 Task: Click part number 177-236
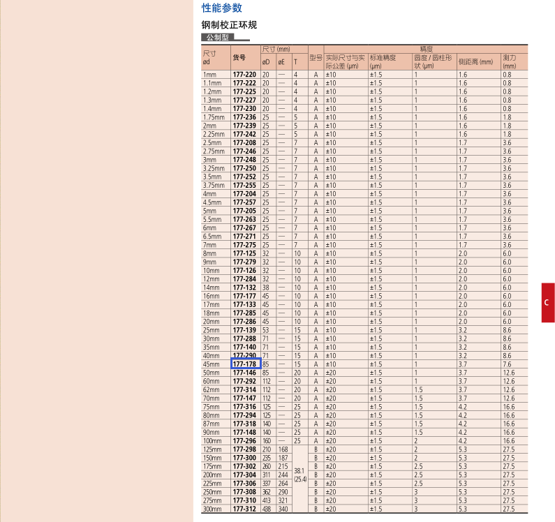pyautogui.click(x=244, y=117)
